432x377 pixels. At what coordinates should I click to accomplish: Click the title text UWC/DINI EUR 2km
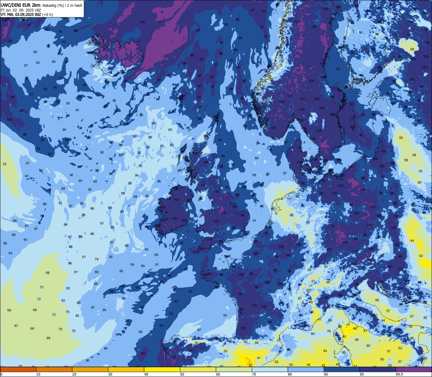coord(21,5)
